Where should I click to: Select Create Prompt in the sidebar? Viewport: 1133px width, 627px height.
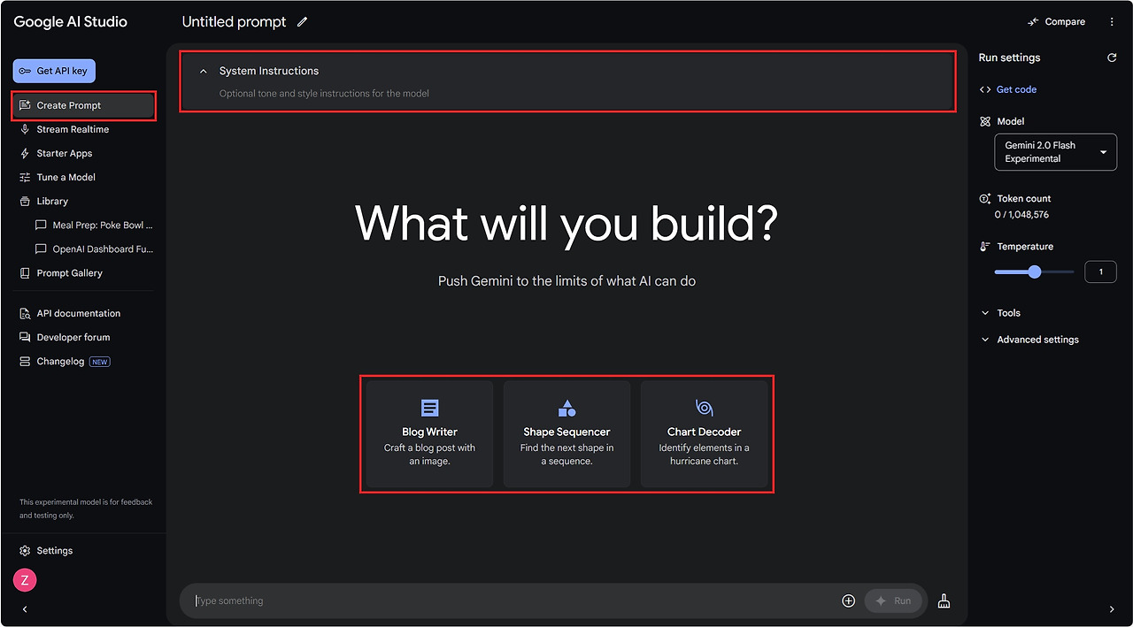[84, 105]
